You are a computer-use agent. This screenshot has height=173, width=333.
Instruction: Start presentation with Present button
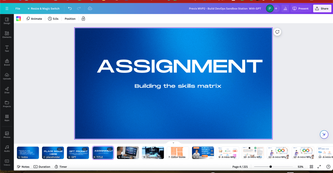click(301, 8)
